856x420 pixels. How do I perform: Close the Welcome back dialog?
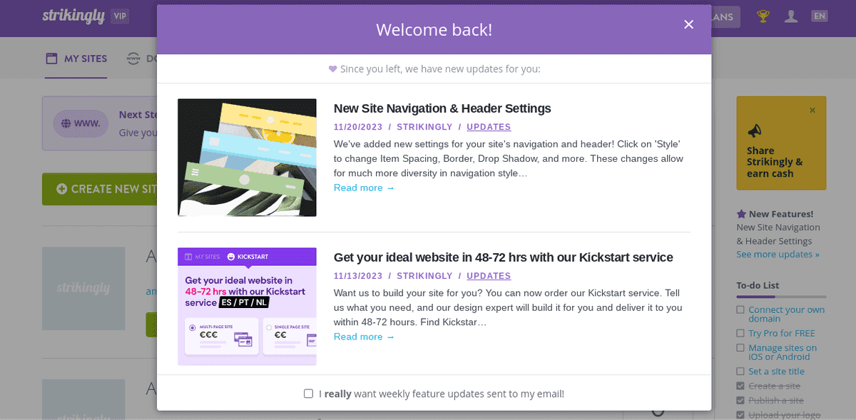click(x=688, y=24)
